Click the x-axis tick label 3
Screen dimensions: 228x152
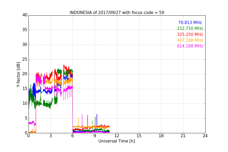point(51,136)
